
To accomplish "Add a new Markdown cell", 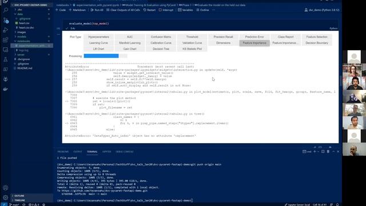I will point(77,10).
